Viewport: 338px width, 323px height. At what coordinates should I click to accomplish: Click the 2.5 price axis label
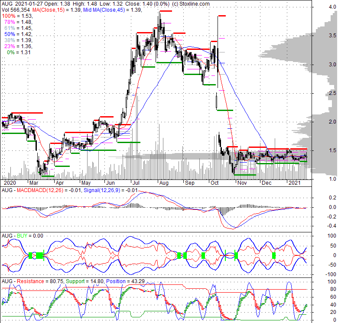coord(333,93)
